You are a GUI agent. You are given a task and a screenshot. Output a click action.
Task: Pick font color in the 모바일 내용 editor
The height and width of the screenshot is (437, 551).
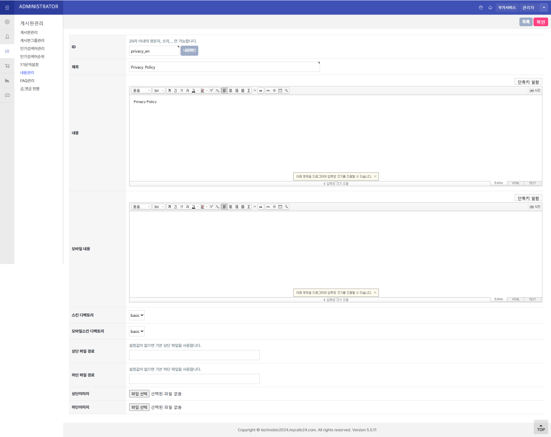coord(194,207)
